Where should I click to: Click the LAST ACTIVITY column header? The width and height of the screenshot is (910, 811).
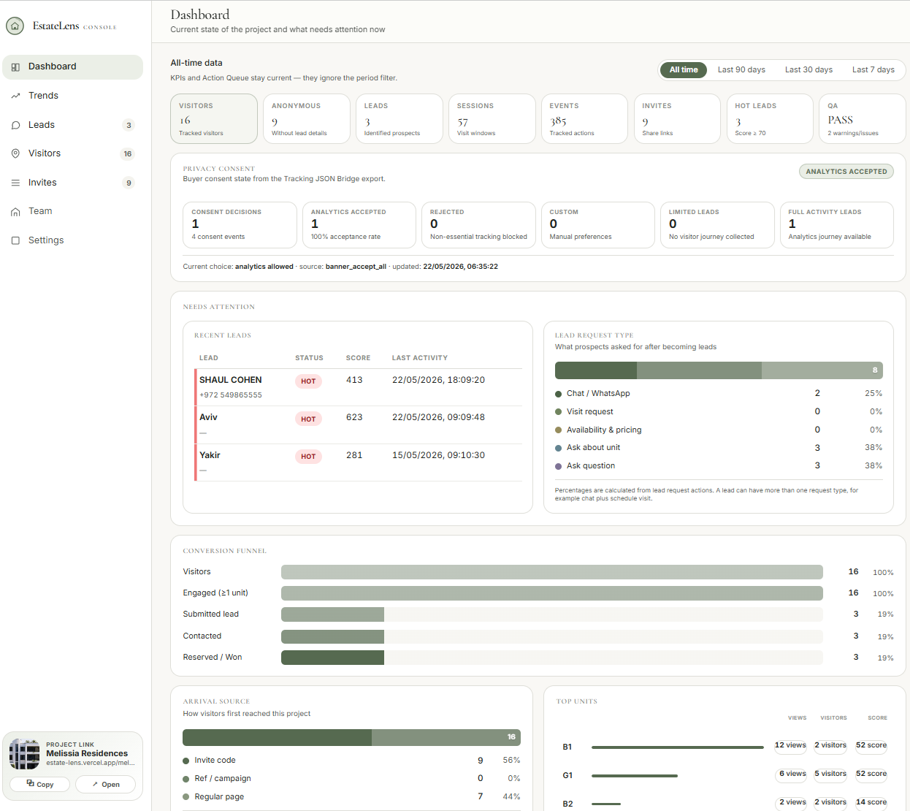click(420, 358)
